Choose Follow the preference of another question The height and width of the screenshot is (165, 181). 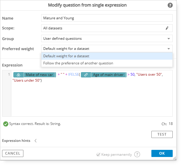(107, 63)
